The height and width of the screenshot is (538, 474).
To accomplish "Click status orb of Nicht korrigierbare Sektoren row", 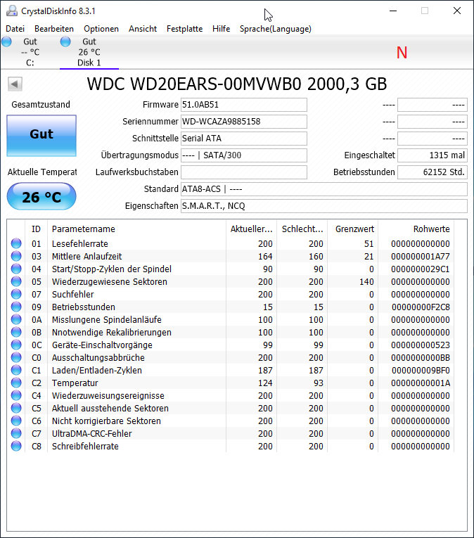I will (x=16, y=421).
